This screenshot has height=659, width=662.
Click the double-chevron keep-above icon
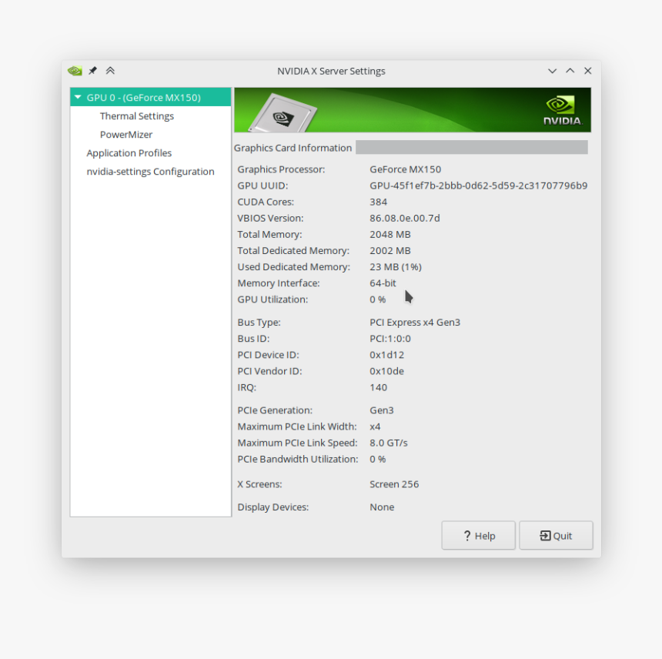tap(110, 71)
